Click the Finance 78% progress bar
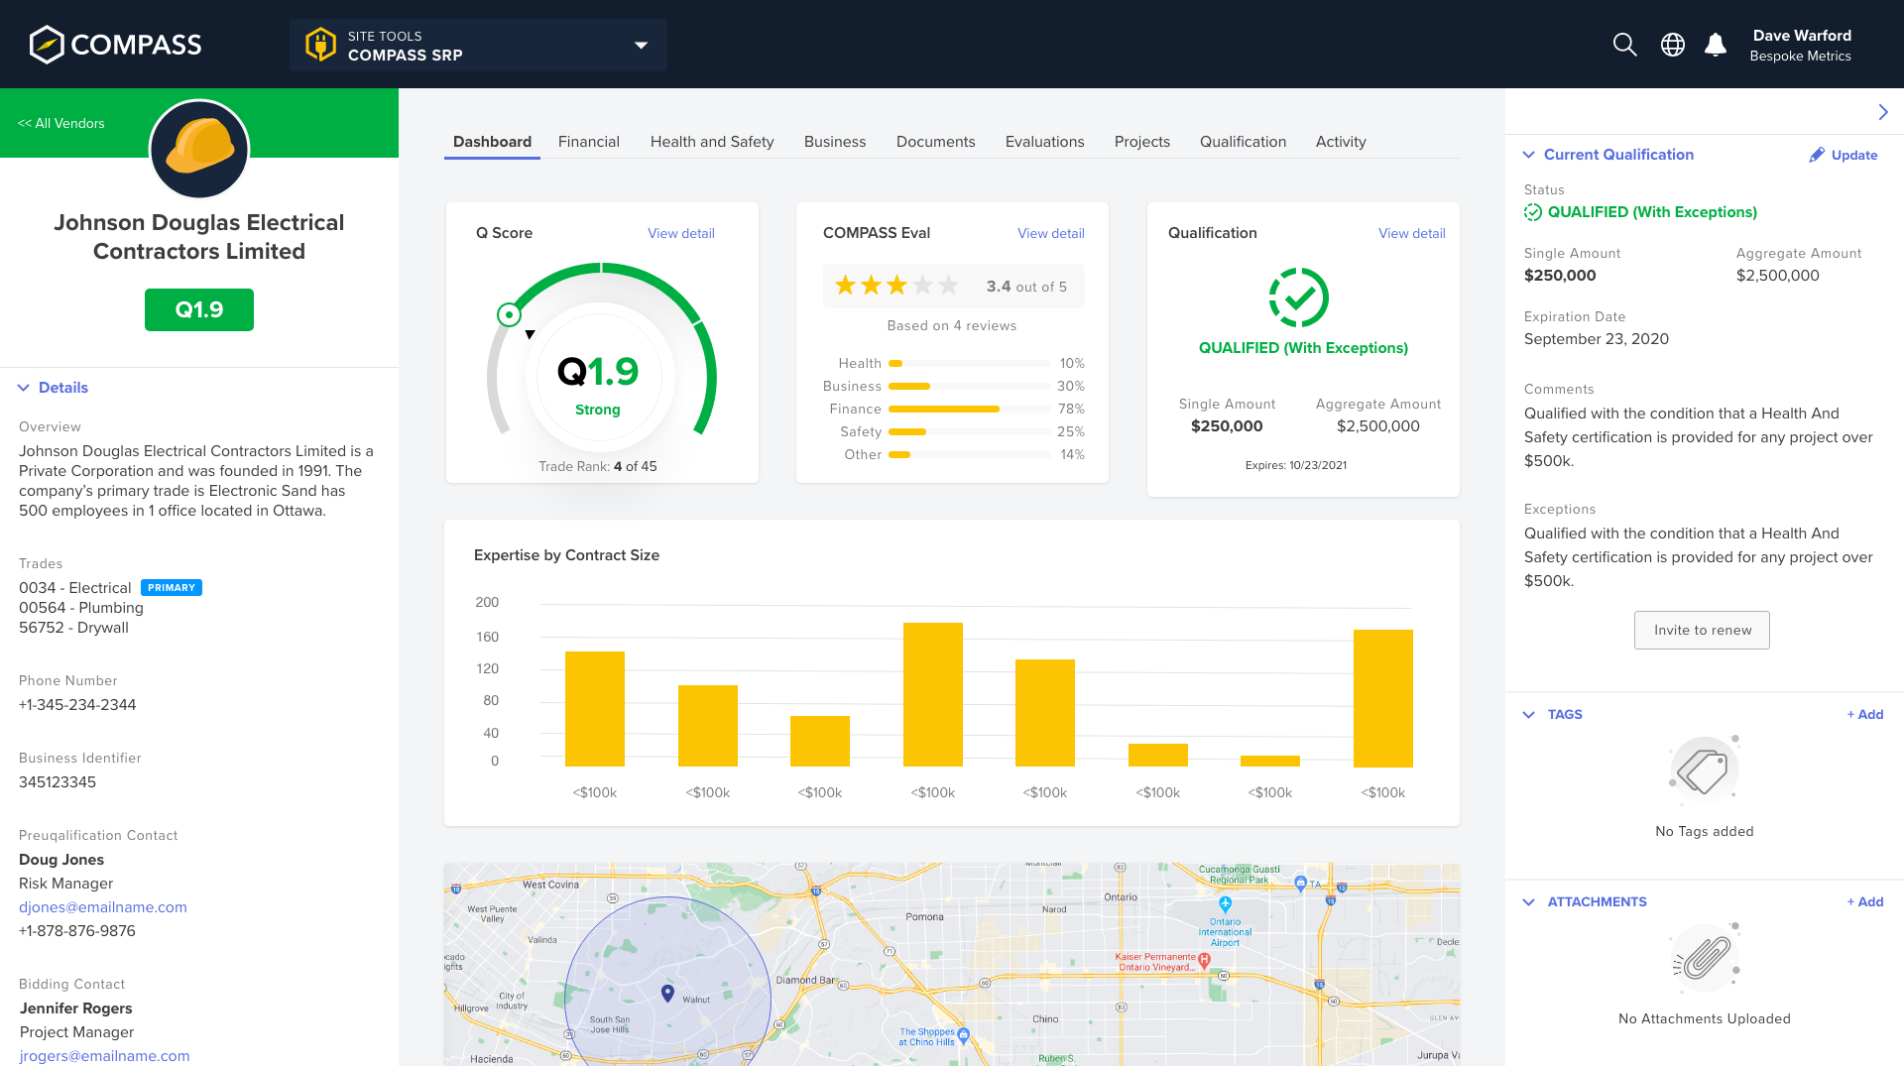1904x1066 pixels. pyautogui.click(x=969, y=409)
